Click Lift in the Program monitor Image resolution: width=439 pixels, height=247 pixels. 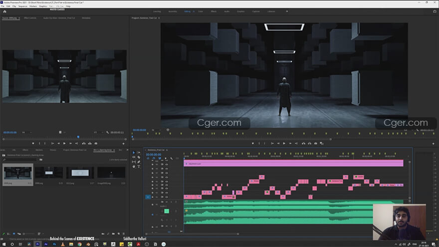[303, 143]
